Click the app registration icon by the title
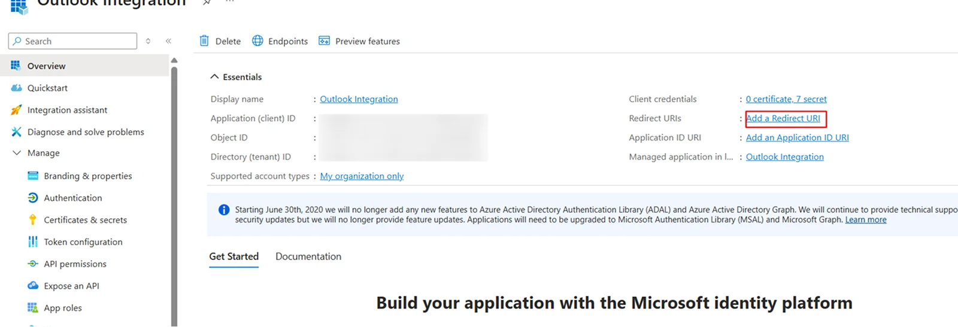Viewport: 958px width, 327px height. [19, 6]
